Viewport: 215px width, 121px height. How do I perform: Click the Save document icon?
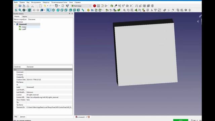(x=24, y=6)
